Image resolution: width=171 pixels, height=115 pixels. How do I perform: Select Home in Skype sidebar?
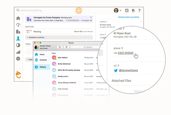[42, 54]
